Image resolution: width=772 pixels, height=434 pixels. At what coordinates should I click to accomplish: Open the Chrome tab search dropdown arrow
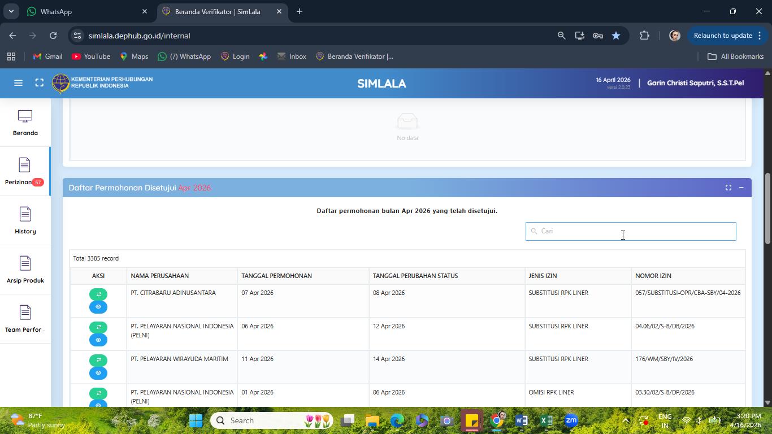11,11
